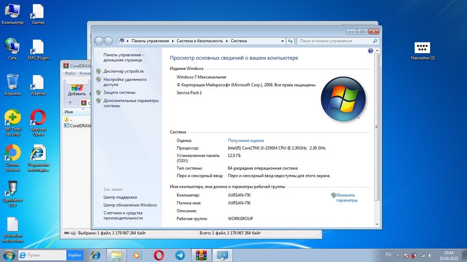Click the Добавить icon in the WinRAR toolbar
Screen dimensions: 467x262
77,89
